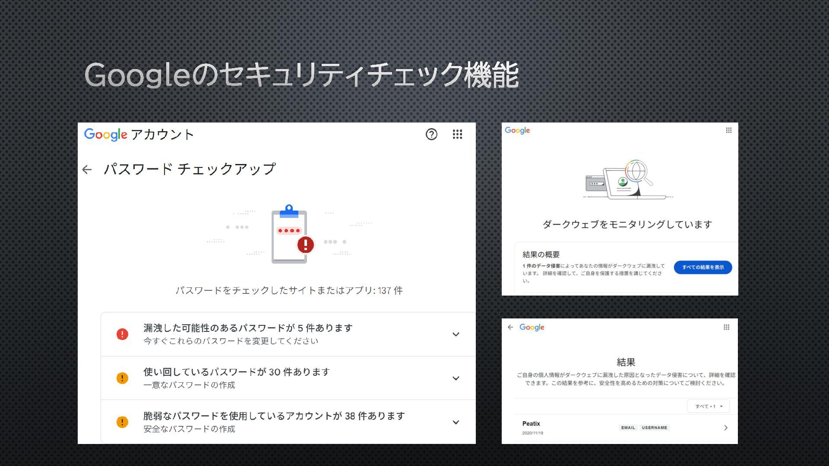Click EMAIL tag on Peatix row
The height and width of the screenshot is (466, 829).
point(628,428)
